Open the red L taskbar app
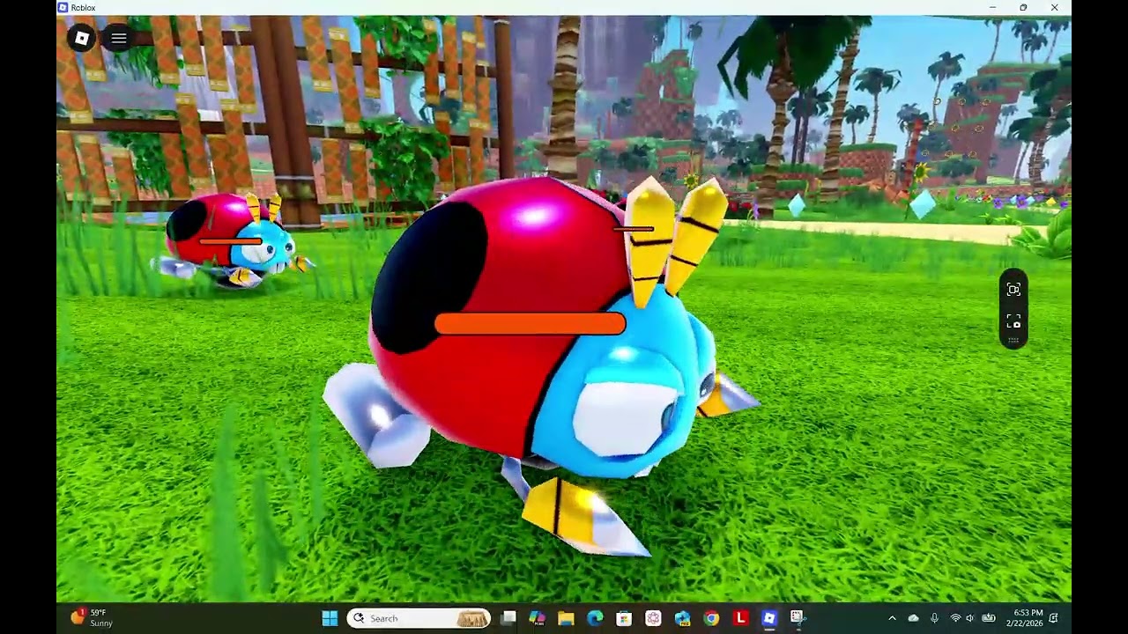Image resolution: width=1128 pixels, height=634 pixels. [740, 618]
